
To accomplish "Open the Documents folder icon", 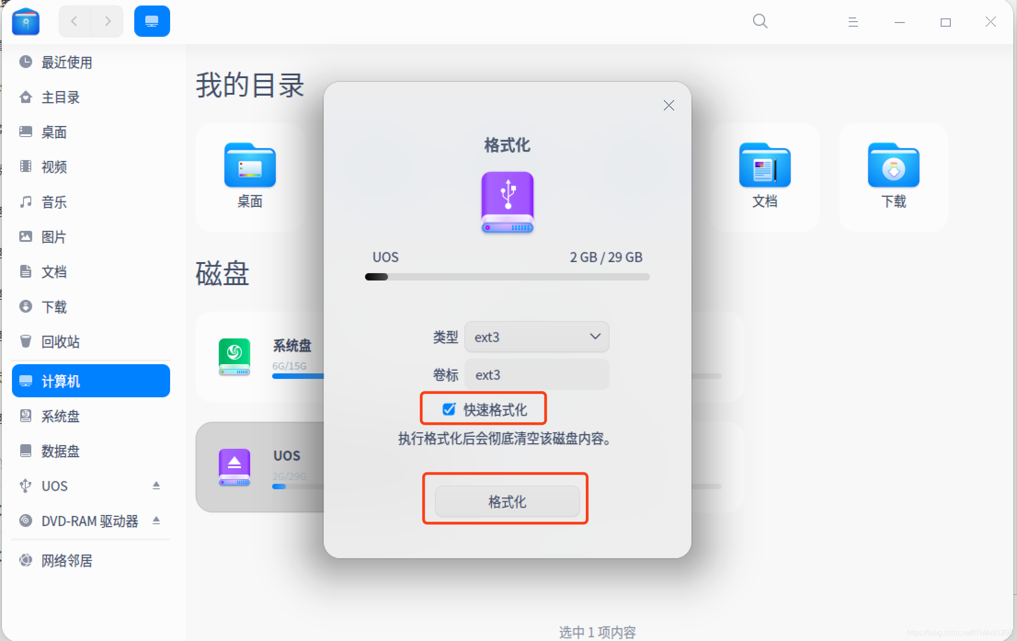I will tap(765, 166).
